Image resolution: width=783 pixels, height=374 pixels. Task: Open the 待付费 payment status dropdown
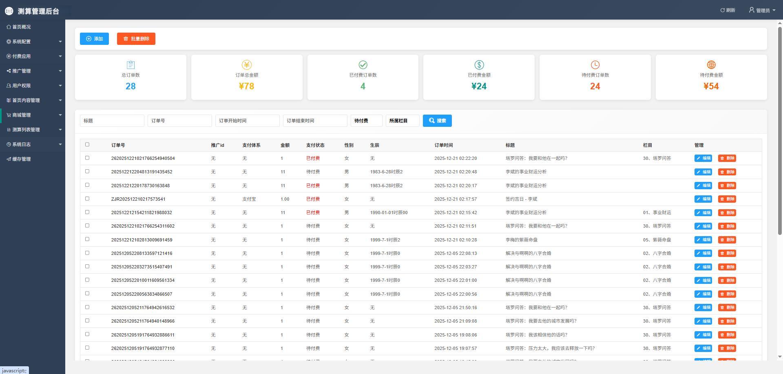point(366,121)
